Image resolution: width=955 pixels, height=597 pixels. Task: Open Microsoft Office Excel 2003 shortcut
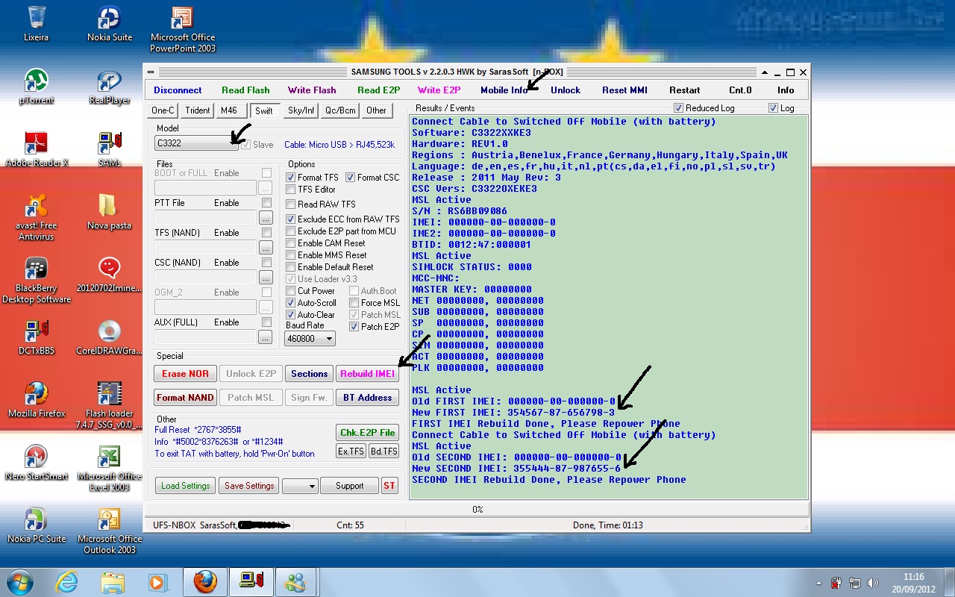point(110,468)
